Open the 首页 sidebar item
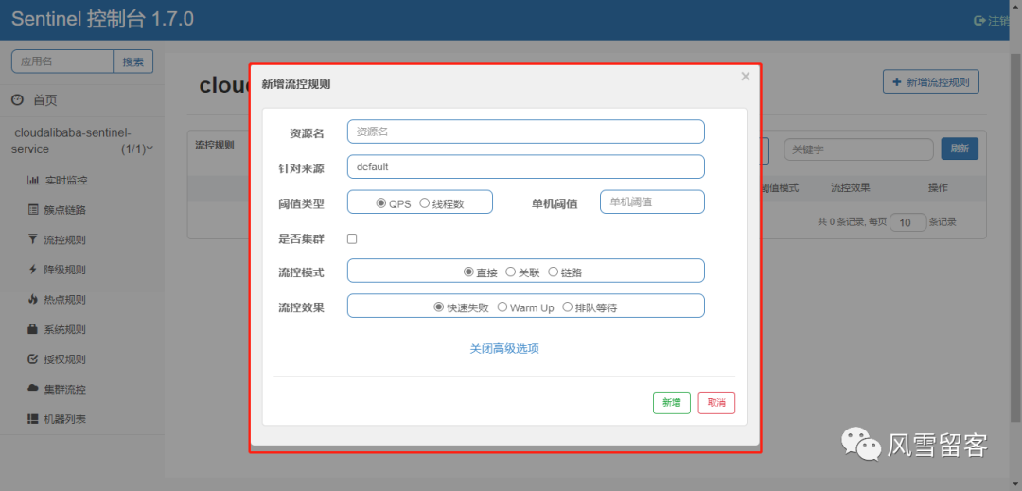Viewport: 1022px width, 491px height. 45,100
